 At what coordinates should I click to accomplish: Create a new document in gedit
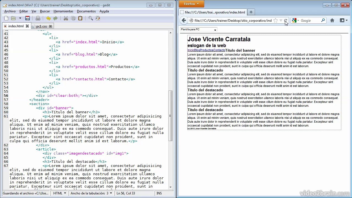tap(6, 18)
